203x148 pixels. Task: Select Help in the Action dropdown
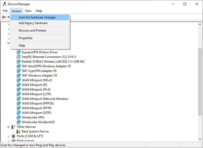pyautogui.click(x=40, y=45)
